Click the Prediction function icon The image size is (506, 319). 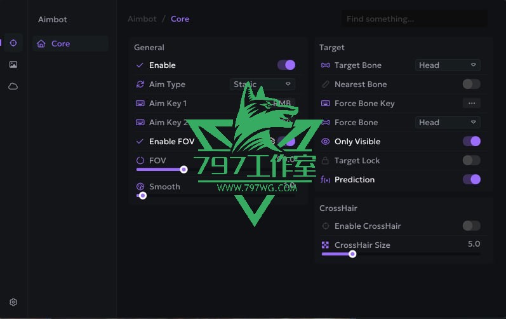(326, 180)
